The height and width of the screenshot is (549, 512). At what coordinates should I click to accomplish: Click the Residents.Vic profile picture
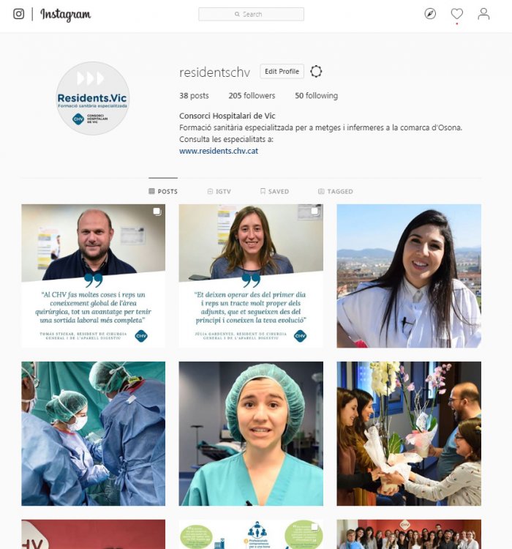click(x=93, y=98)
